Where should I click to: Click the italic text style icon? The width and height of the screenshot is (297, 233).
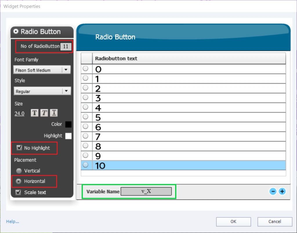pyautogui.click(x=44, y=113)
